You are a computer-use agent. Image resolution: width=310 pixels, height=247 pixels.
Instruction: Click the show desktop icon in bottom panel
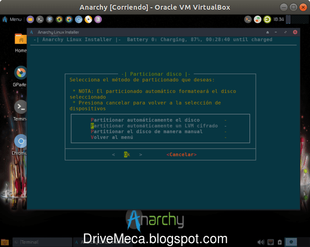[4, 242]
